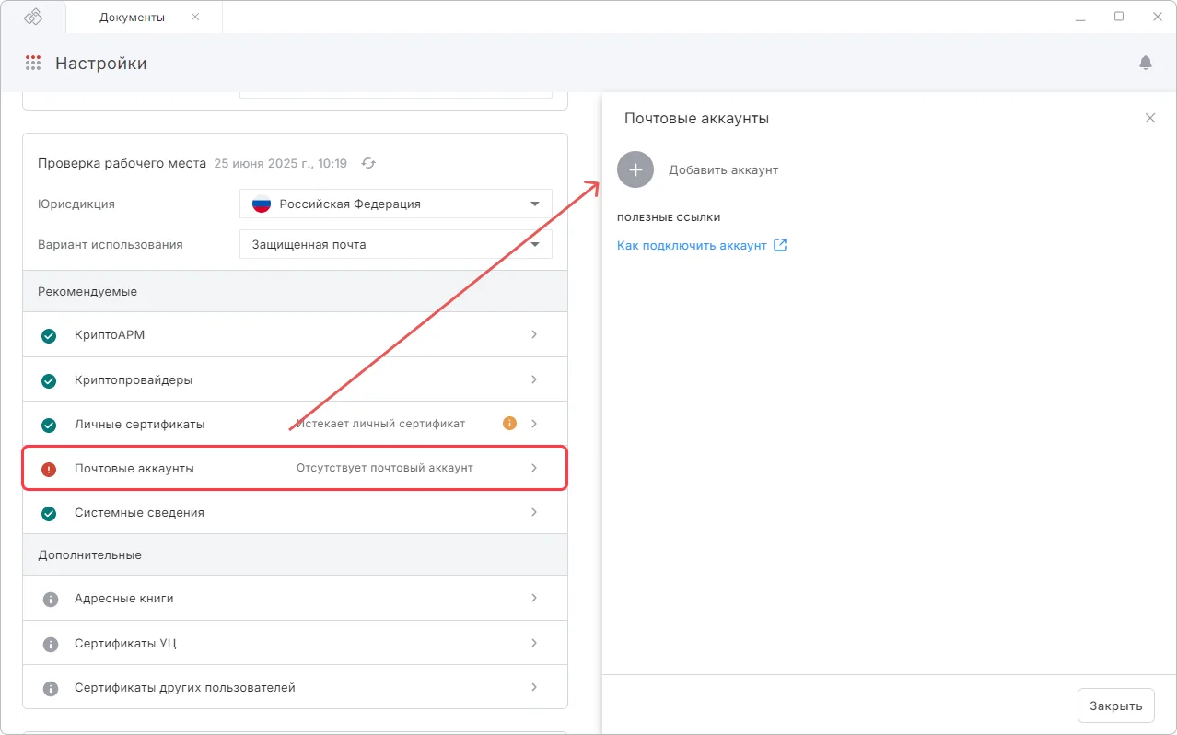Screen dimensions: 1177x735
Task: Open the Вариант использования dropdown
Action: click(396, 244)
